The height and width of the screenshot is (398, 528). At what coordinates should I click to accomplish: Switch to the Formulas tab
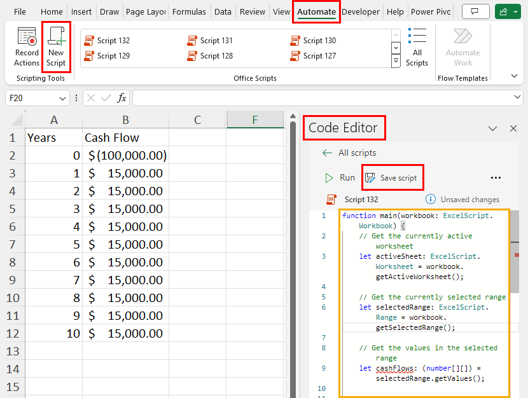point(189,12)
